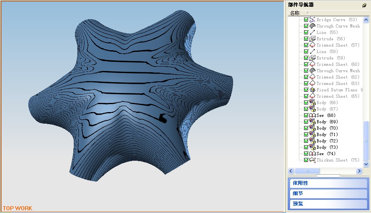371x213 pixels.
Task: Select Sew (74) in the navigator
Action: coord(326,154)
